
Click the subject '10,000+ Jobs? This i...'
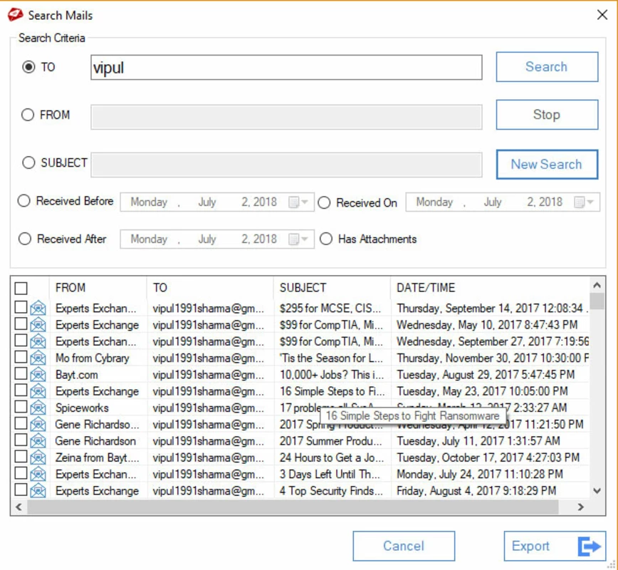tap(332, 375)
